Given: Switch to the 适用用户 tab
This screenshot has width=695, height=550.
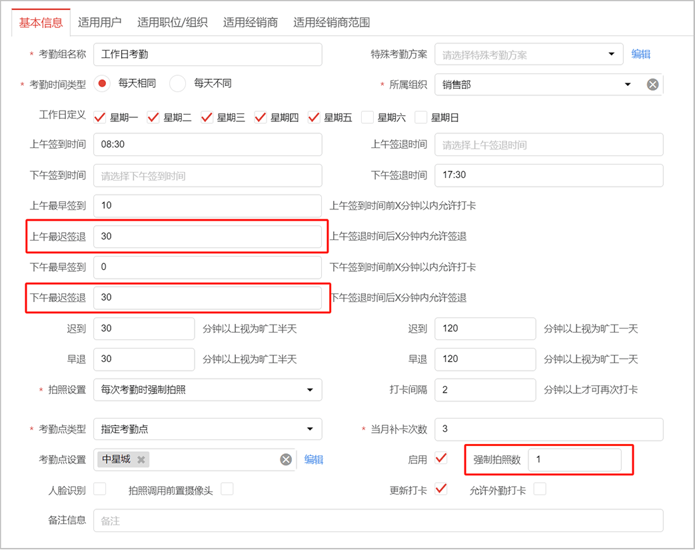Looking at the screenshot, I should pyautogui.click(x=99, y=22).
